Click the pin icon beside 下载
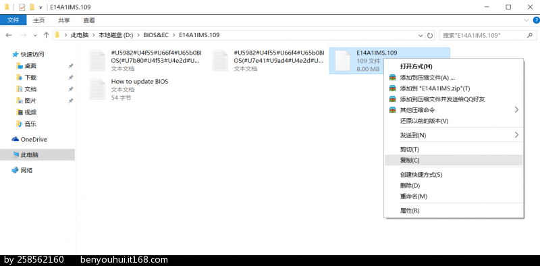540x266 pixels. coord(71,78)
